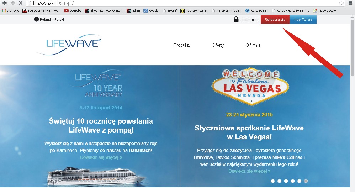The width and height of the screenshot is (355, 192).
Task: Click the heading Świętuj 10 rocznicę powstania
Action: point(101,125)
